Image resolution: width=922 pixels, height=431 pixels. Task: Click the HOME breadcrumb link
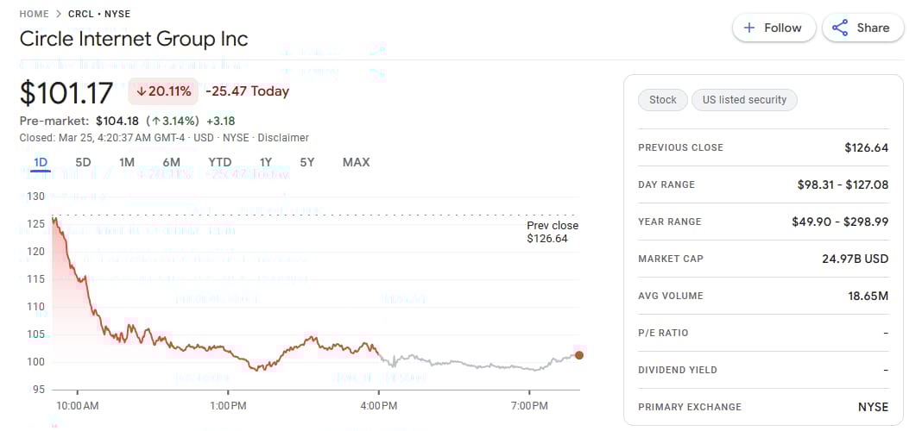coord(34,14)
